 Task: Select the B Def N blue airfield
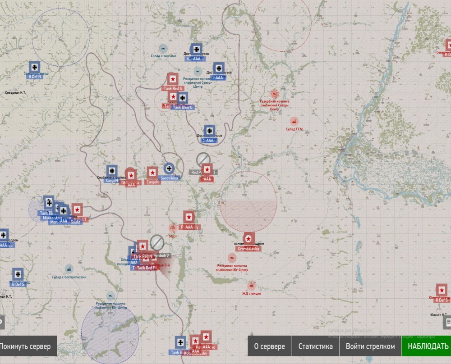click(34, 67)
